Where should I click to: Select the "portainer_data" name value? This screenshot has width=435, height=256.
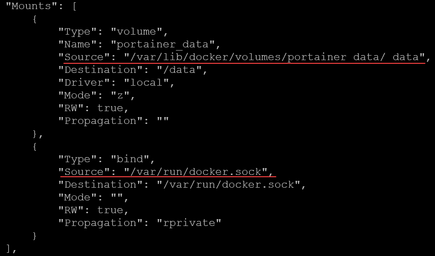(166, 45)
